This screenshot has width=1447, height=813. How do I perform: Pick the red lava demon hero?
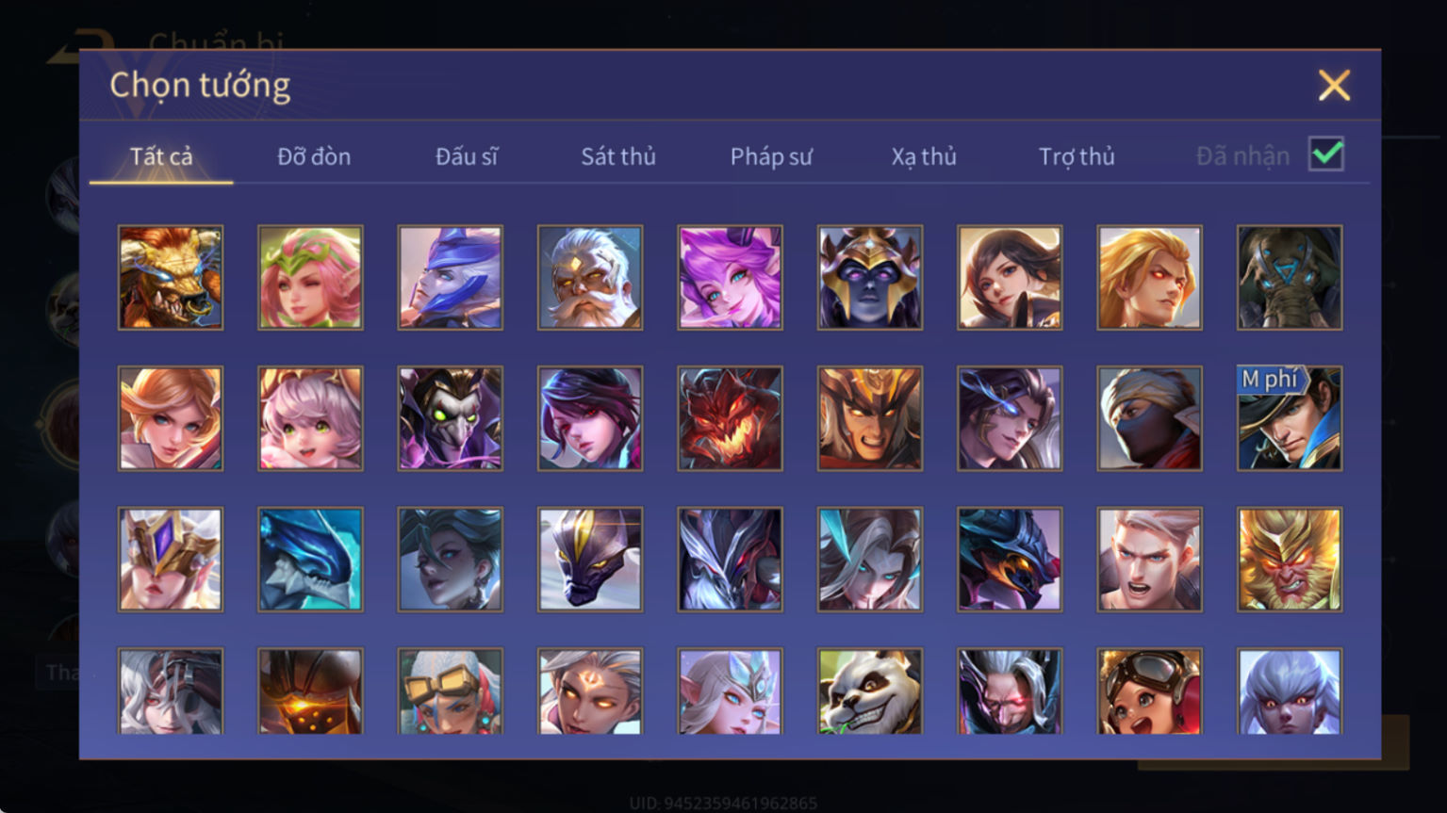(x=730, y=418)
